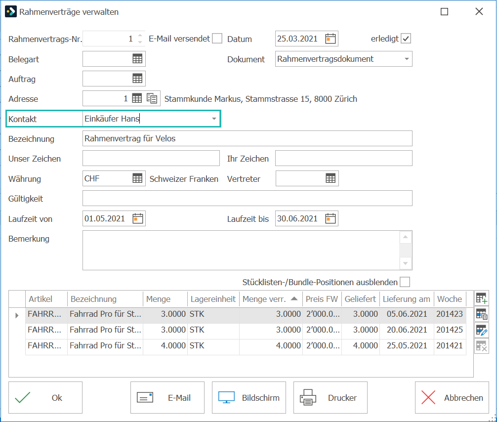Print using the Drucker button
Image resolution: width=497 pixels, height=422 pixels.
(x=331, y=398)
